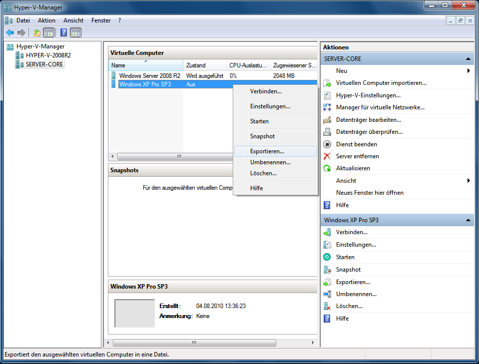Viewport: 479px width, 364px height.
Task: Click the Löschen icon in actions pane
Action: pos(327,306)
